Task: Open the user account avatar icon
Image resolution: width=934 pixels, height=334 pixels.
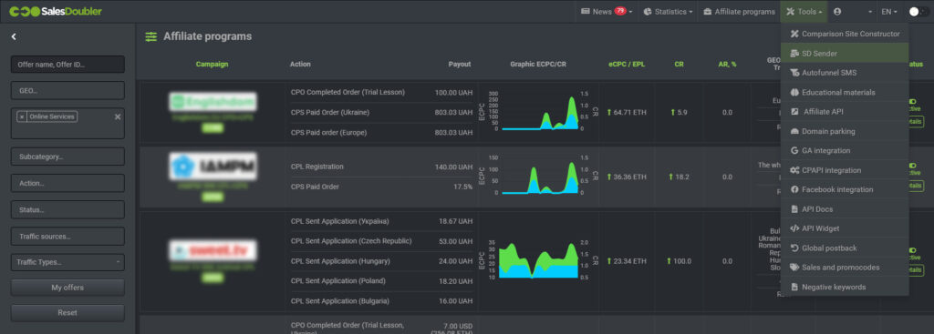Action: click(x=837, y=11)
